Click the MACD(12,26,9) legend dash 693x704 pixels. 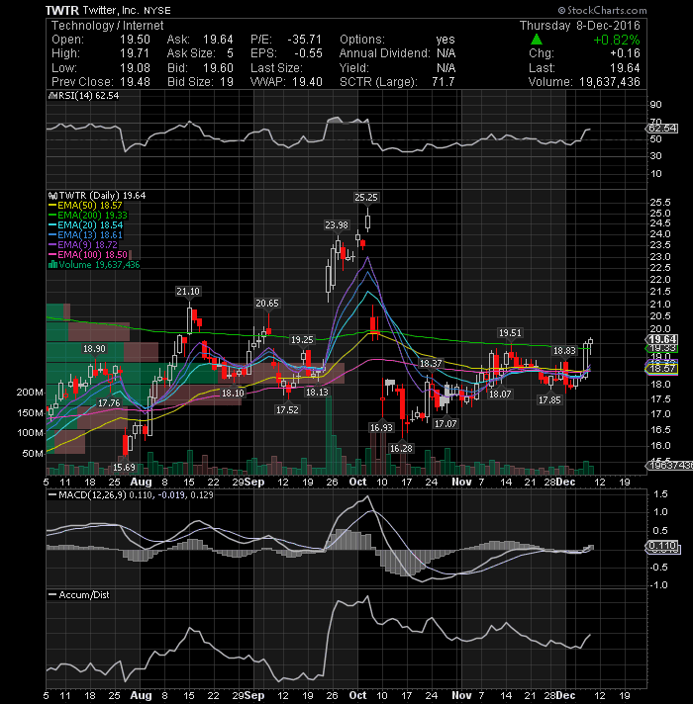(x=52, y=495)
